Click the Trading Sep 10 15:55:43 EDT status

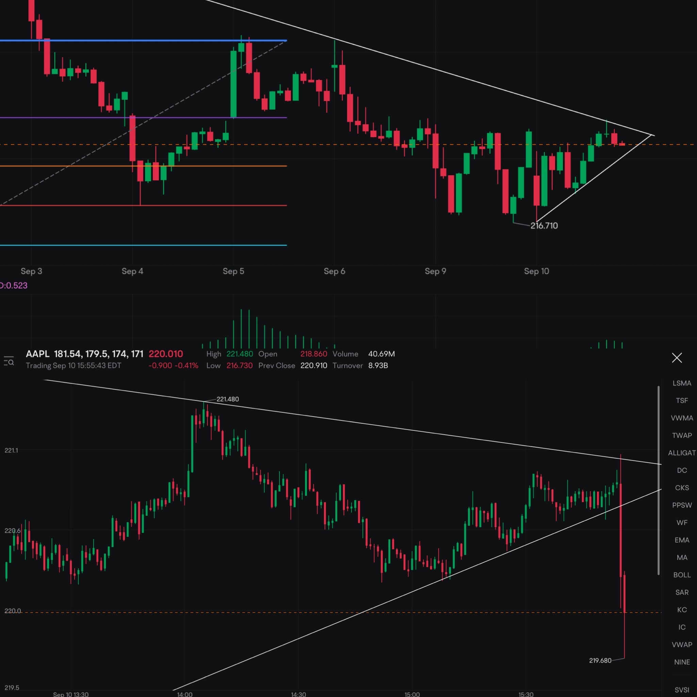point(74,366)
